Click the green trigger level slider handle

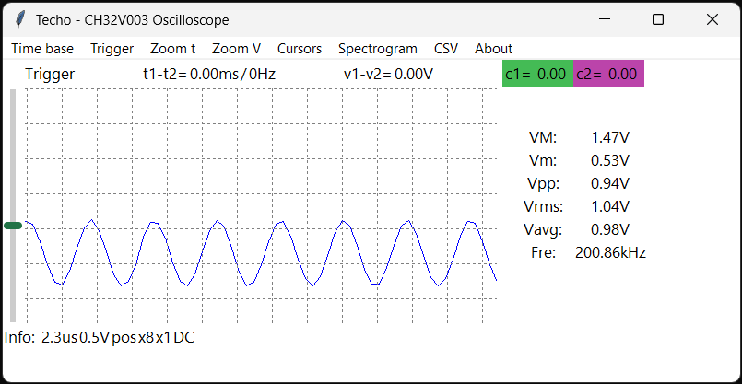pos(13,226)
